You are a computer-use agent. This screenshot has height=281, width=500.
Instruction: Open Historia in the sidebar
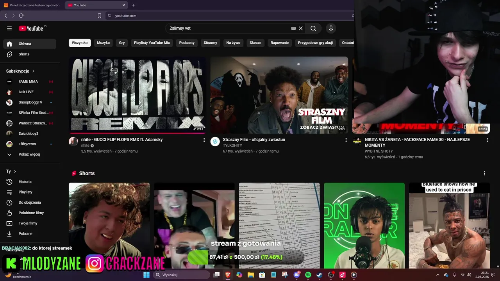30,181
